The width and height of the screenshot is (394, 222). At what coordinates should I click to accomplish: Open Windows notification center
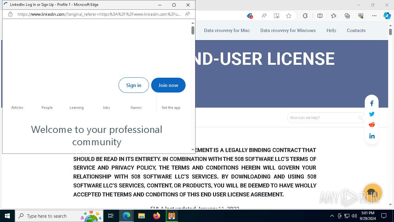pyautogui.click(x=384, y=216)
